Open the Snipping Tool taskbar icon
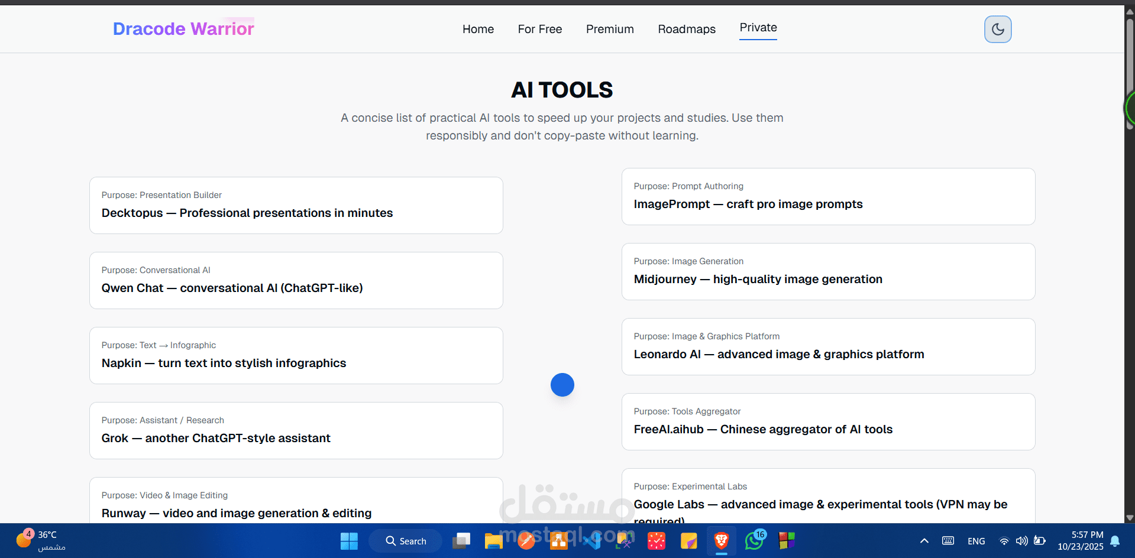Screen dimensions: 1135x558 (624, 541)
